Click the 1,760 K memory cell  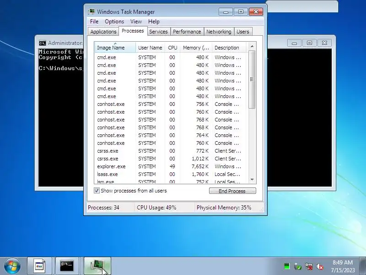tap(200, 174)
